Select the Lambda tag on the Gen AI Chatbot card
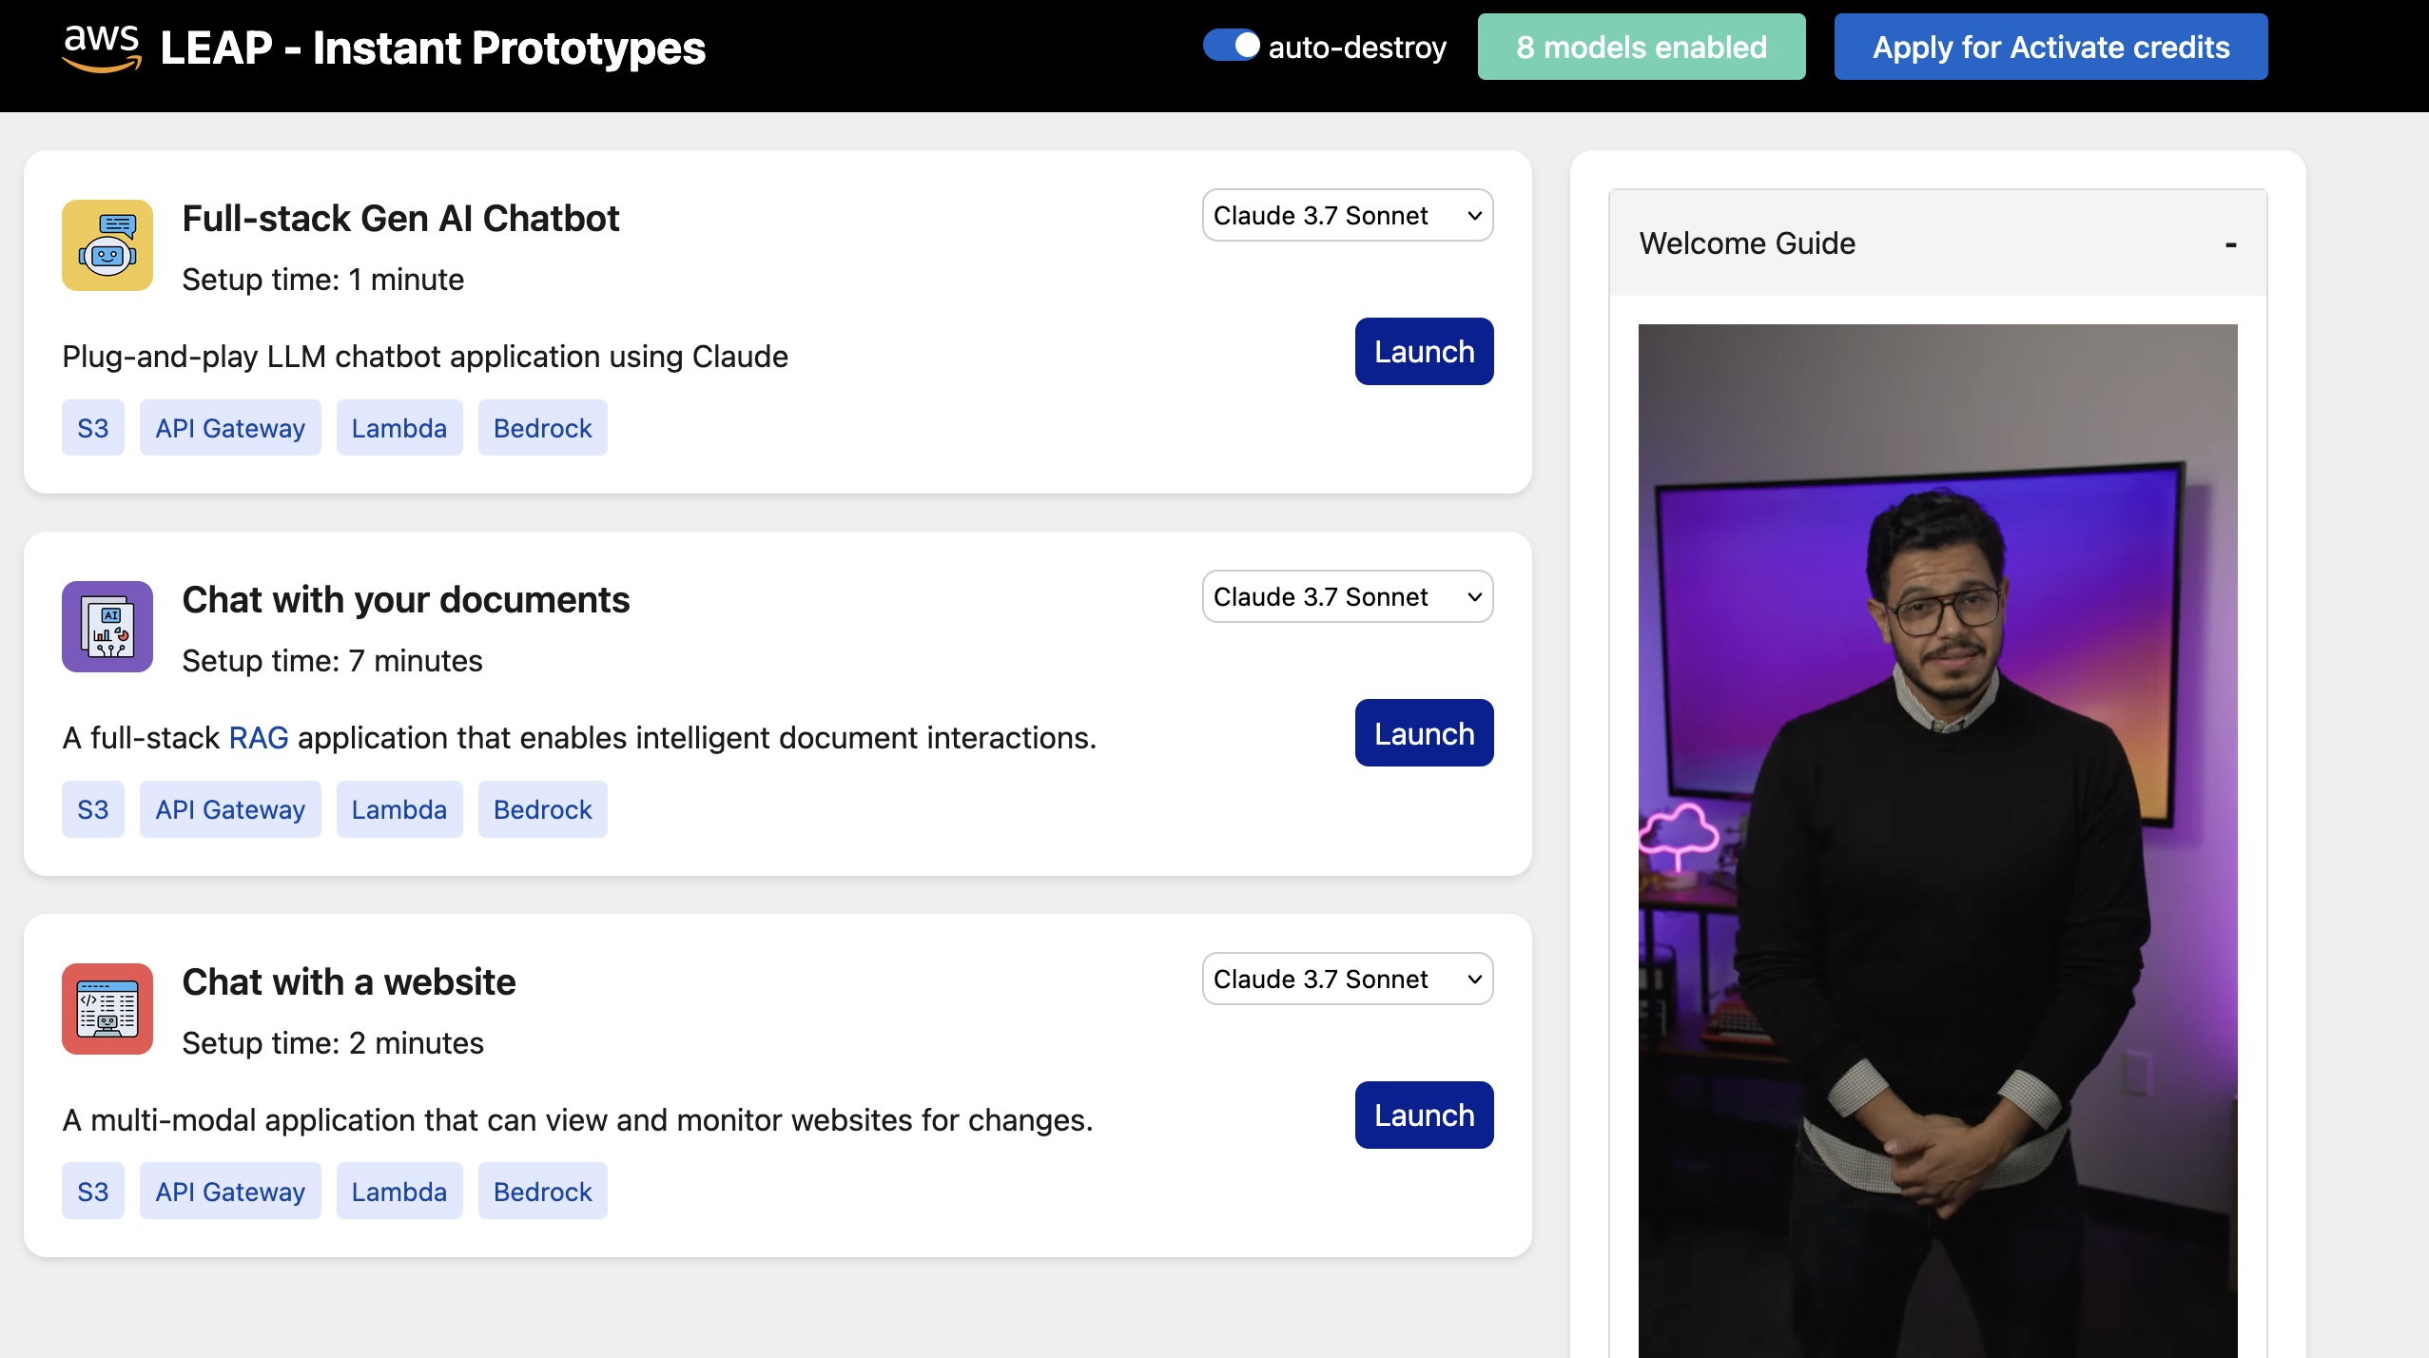This screenshot has width=2429, height=1358. [x=398, y=428]
